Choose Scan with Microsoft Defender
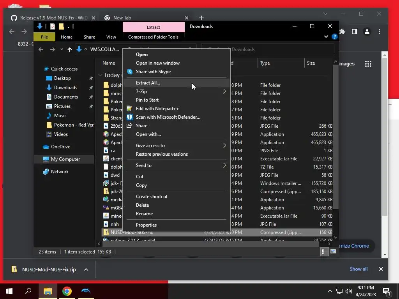 point(177,117)
